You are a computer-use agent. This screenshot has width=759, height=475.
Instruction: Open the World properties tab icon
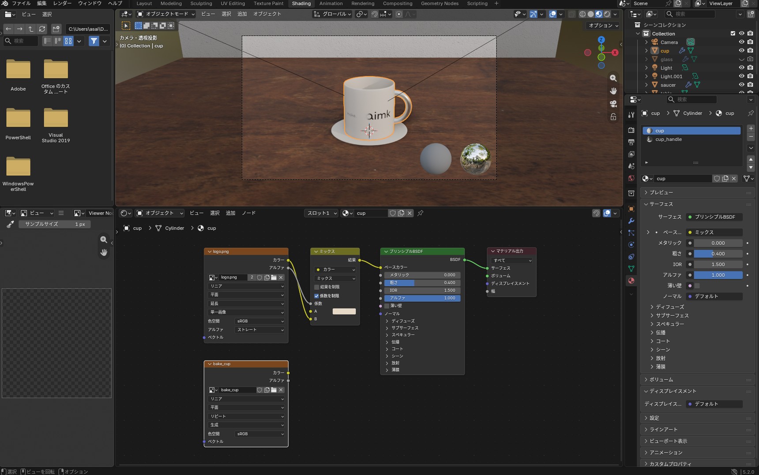click(631, 178)
